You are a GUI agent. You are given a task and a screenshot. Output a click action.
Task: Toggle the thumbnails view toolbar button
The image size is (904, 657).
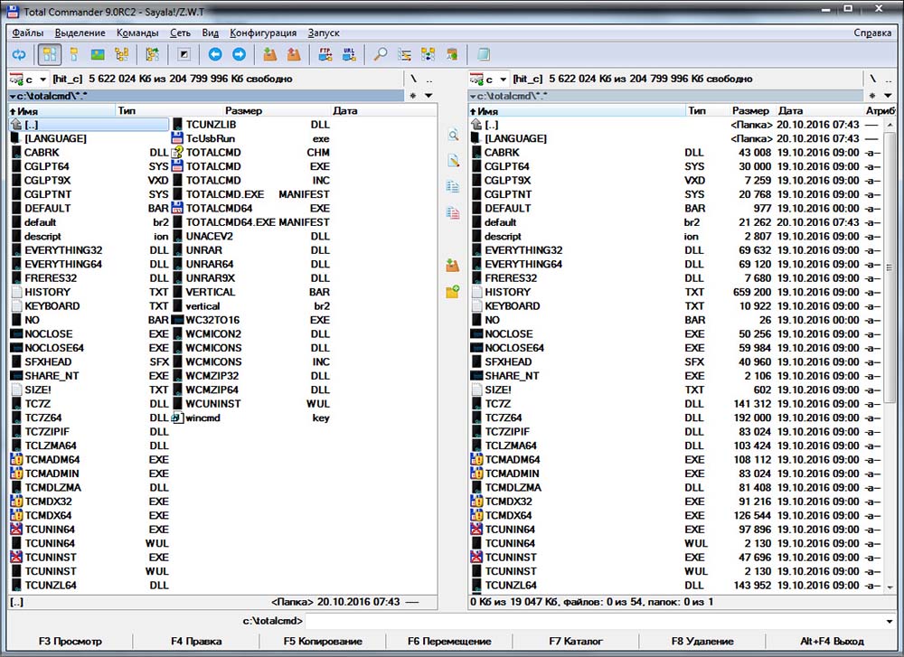[98, 55]
